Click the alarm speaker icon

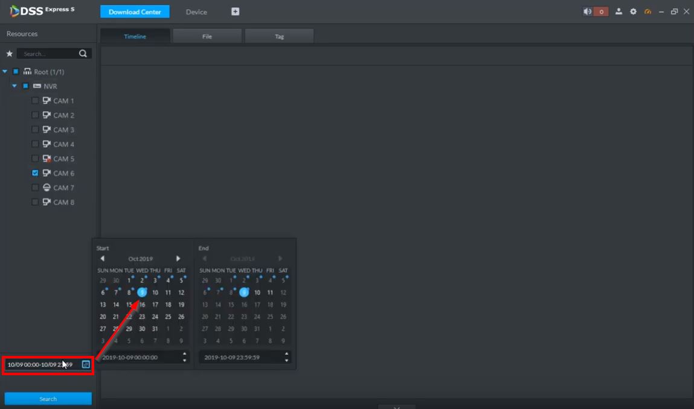[587, 11]
